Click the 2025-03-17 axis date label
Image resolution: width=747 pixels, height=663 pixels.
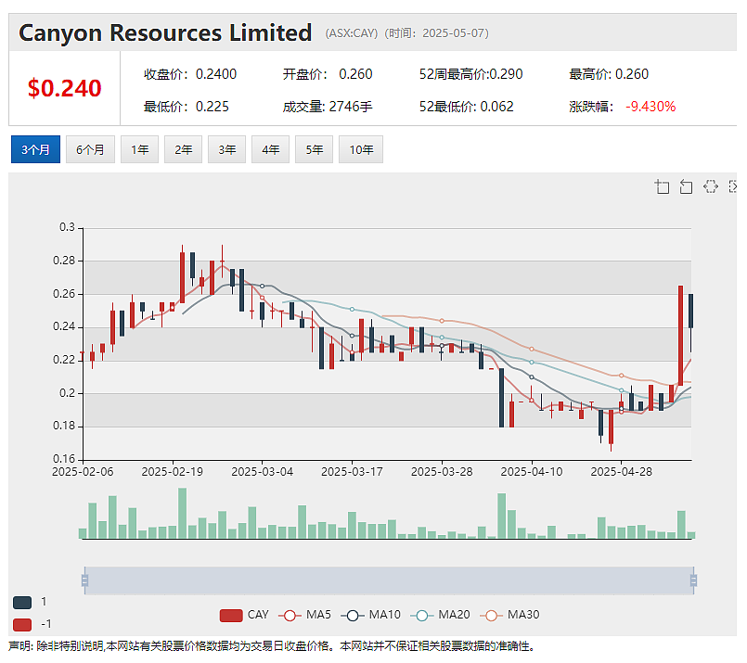coord(352,472)
